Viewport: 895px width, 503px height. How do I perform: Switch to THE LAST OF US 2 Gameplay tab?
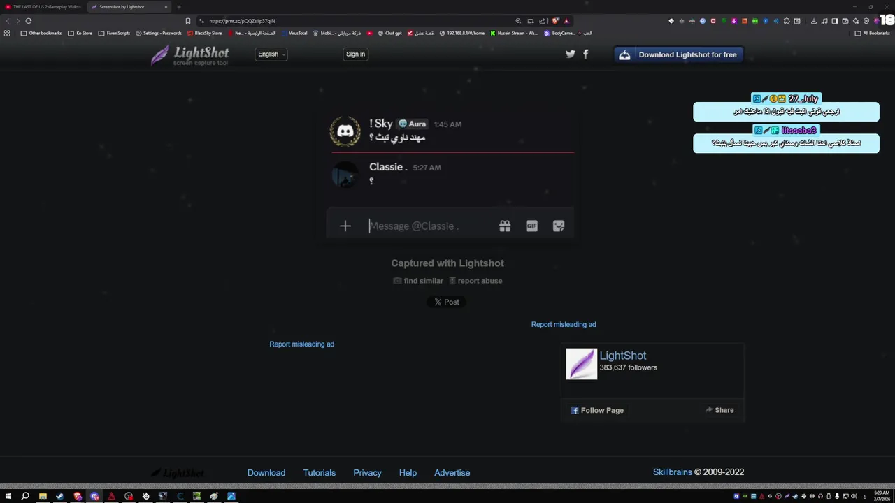point(43,7)
